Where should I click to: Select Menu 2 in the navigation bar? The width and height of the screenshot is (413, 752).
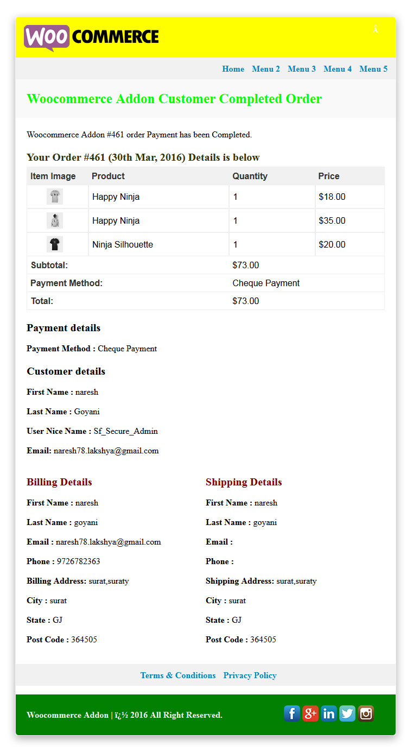pyautogui.click(x=266, y=69)
